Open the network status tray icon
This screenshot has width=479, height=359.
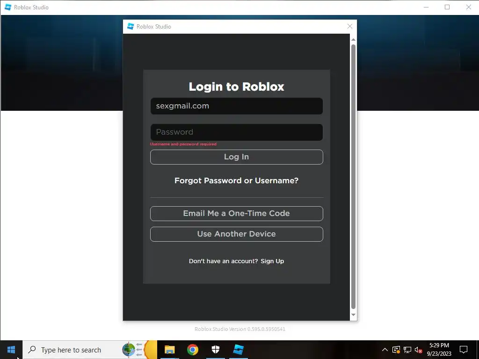click(x=407, y=350)
